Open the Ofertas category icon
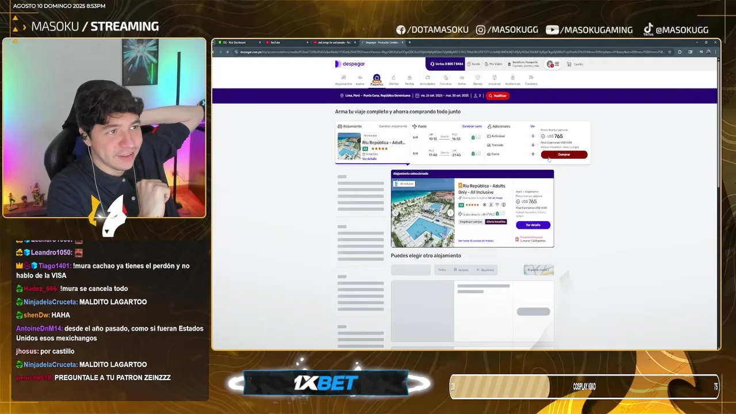The width and height of the screenshot is (736, 414). coord(393,80)
